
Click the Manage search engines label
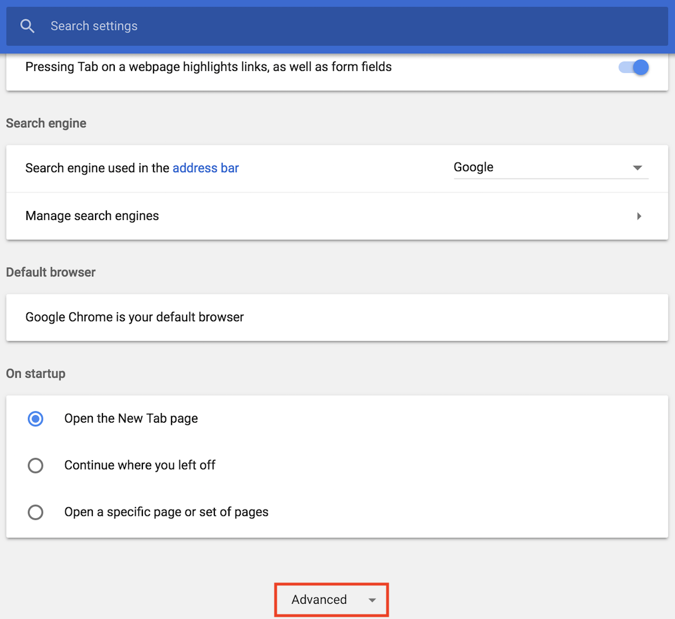pyautogui.click(x=92, y=216)
